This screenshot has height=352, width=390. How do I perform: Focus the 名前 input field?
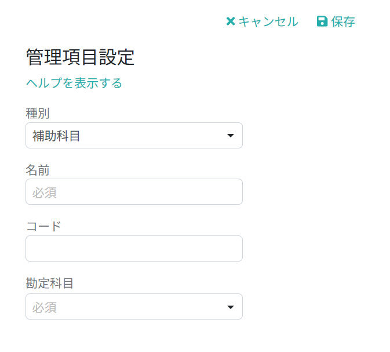coord(134,192)
